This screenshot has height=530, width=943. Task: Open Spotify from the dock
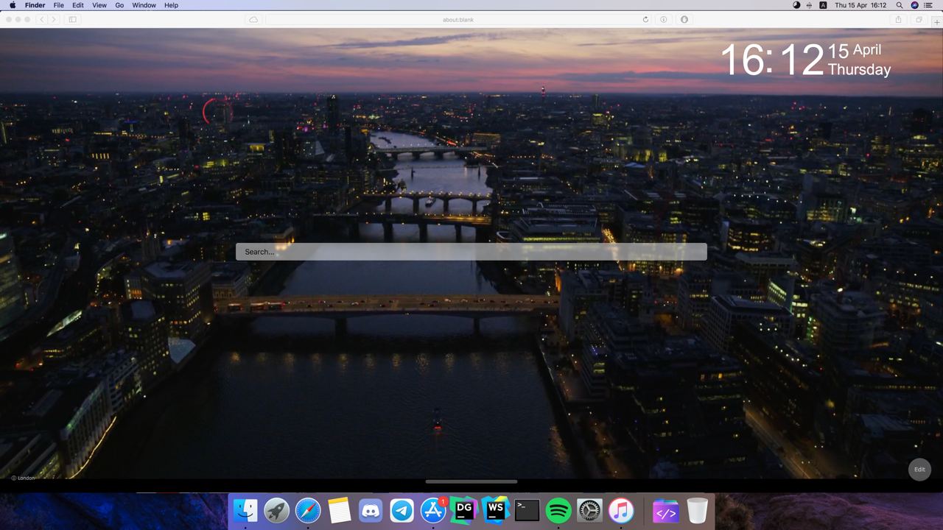coord(558,510)
